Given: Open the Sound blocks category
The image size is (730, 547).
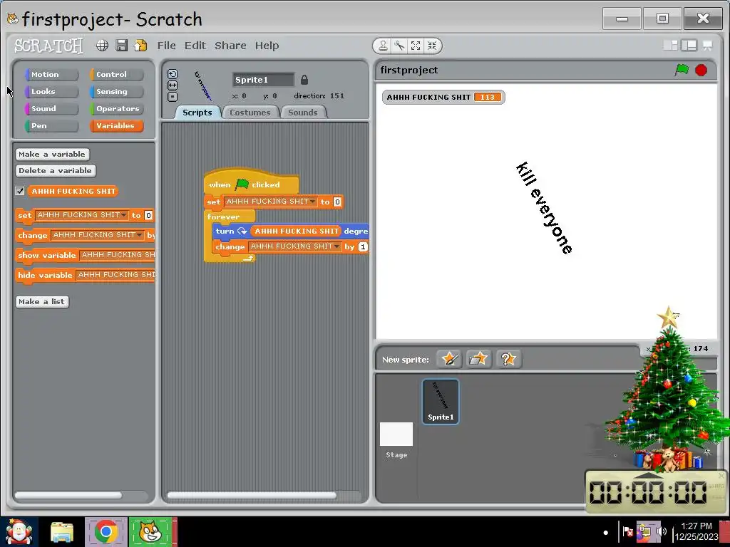Looking at the screenshot, I should [x=51, y=108].
